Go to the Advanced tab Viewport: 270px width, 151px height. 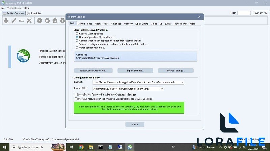pos(116,24)
